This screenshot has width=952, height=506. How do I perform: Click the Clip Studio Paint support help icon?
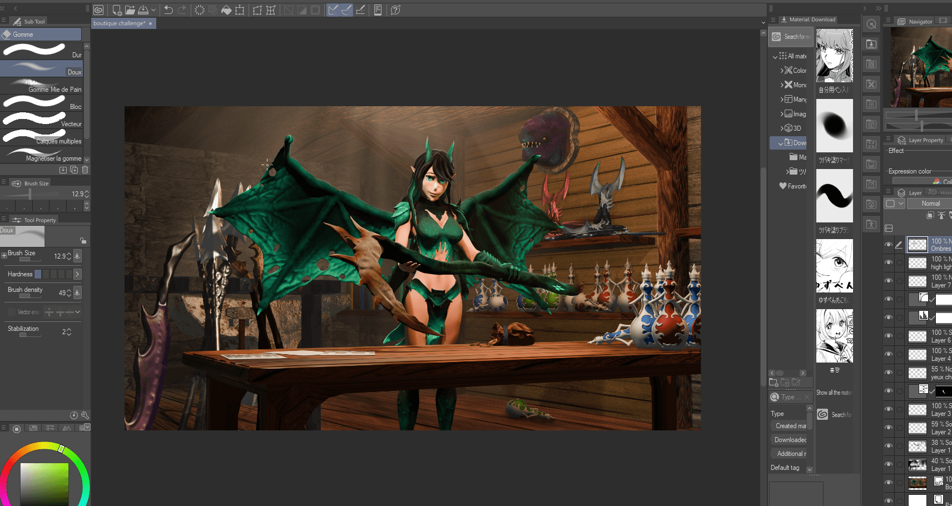point(395,10)
